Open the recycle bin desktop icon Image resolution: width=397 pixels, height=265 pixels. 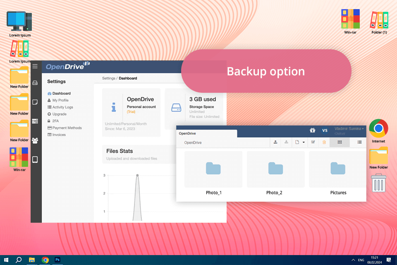[378, 183]
